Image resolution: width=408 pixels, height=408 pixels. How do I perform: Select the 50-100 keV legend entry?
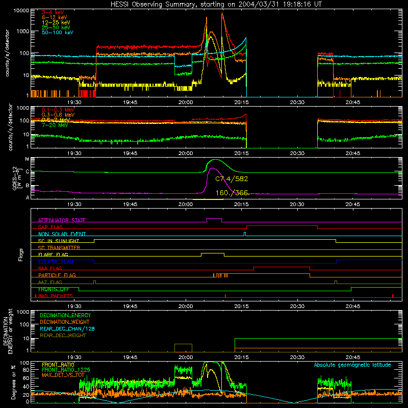[58, 32]
